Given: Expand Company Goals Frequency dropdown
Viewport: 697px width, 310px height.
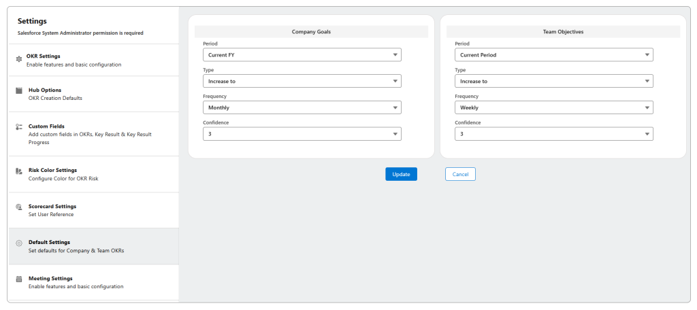Looking at the screenshot, I should 302,107.
